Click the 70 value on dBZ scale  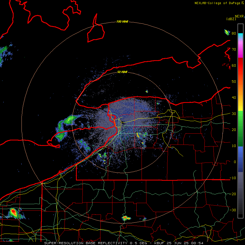(234, 50)
